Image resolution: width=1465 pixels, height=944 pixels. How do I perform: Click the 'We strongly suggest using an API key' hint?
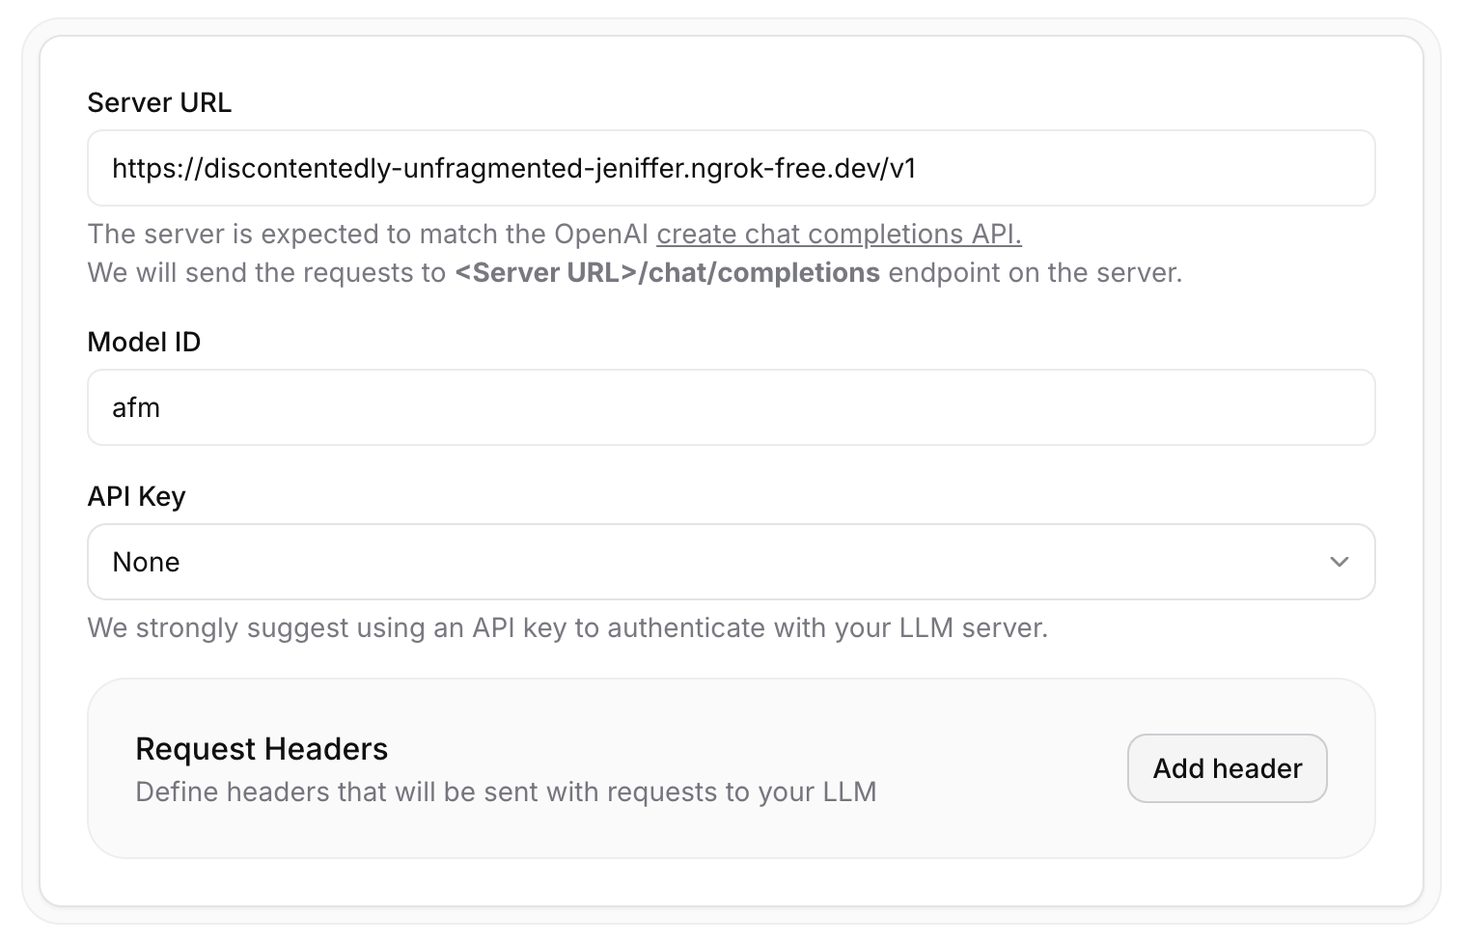[567, 628]
